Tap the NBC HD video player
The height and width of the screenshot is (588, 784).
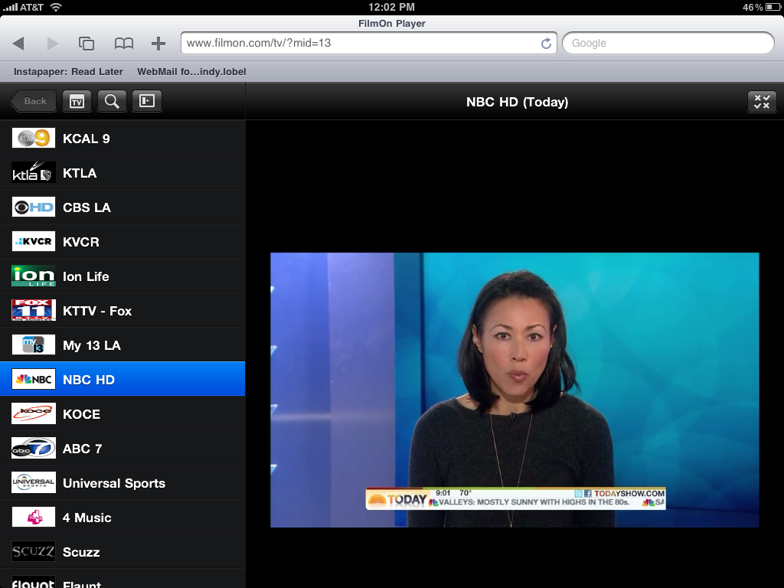click(x=514, y=390)
